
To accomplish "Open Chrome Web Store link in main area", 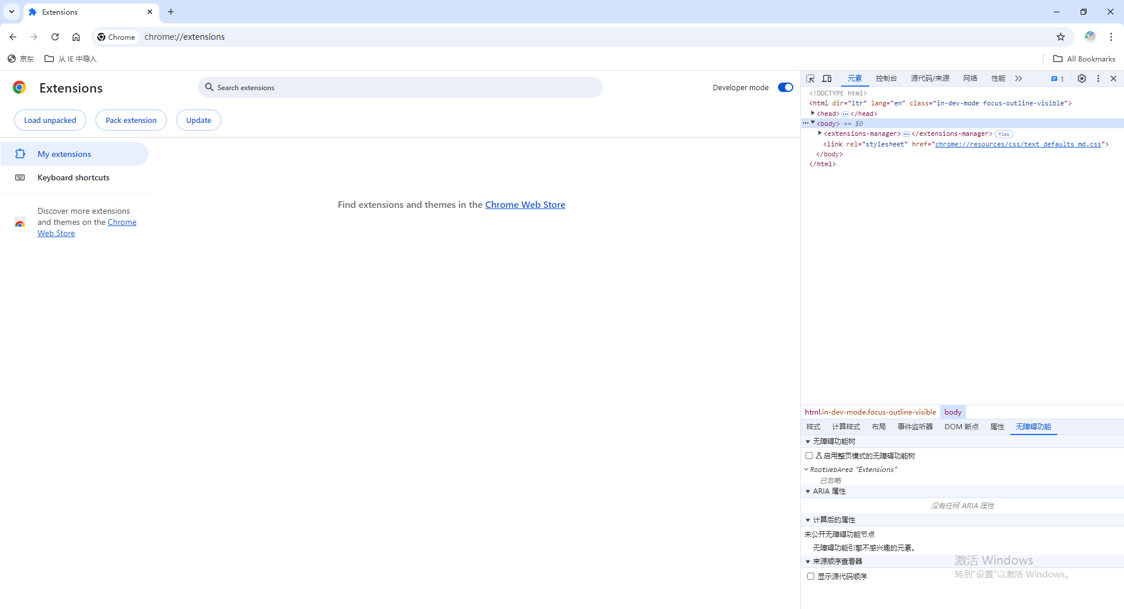I will coord(525,204).
